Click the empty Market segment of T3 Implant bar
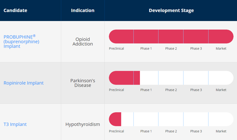237x140 pixels. (x=221, y=119)
